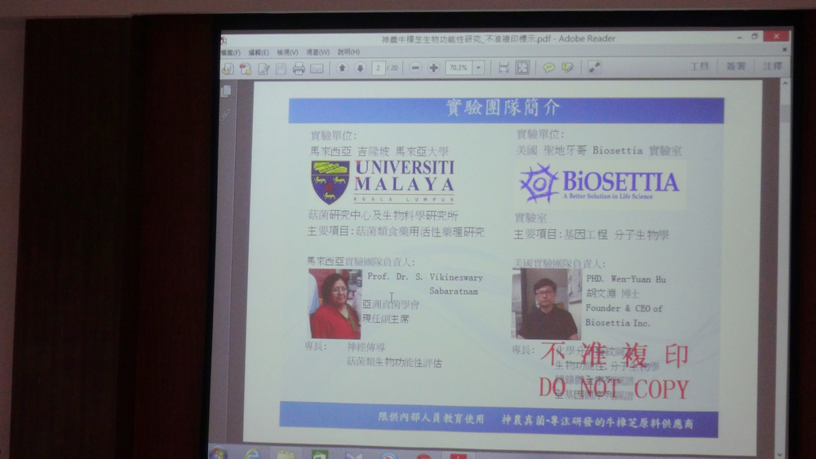Click the zoom value field showing 70.3%
Viewport: 816px width, 459px height.
[x=459, y=68]
